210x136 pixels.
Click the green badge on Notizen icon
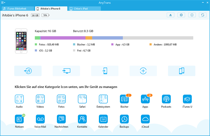coord(24,115)
